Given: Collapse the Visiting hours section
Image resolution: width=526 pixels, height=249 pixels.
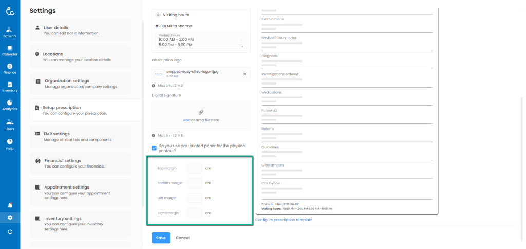Looking at the screenshot, I should tap(158, 15).
